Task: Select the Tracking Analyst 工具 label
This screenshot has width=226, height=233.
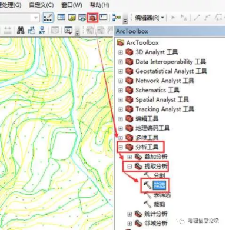Action: tap(165, 109)
